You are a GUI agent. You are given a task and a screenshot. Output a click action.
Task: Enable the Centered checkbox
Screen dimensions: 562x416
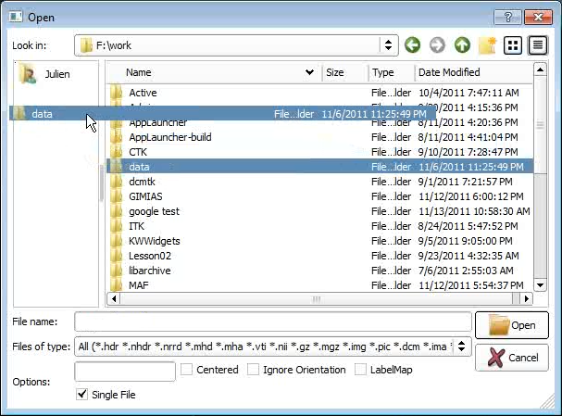tap(187, 370)
